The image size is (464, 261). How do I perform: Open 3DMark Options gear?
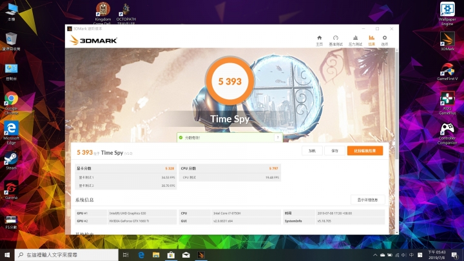point(384,41)
